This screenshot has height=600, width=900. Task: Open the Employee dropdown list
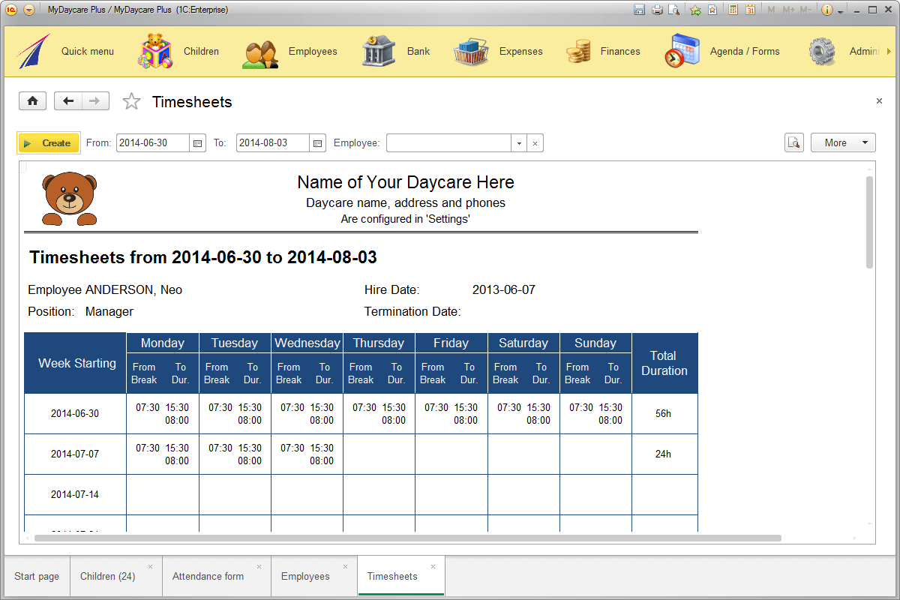tap(519, 143)
